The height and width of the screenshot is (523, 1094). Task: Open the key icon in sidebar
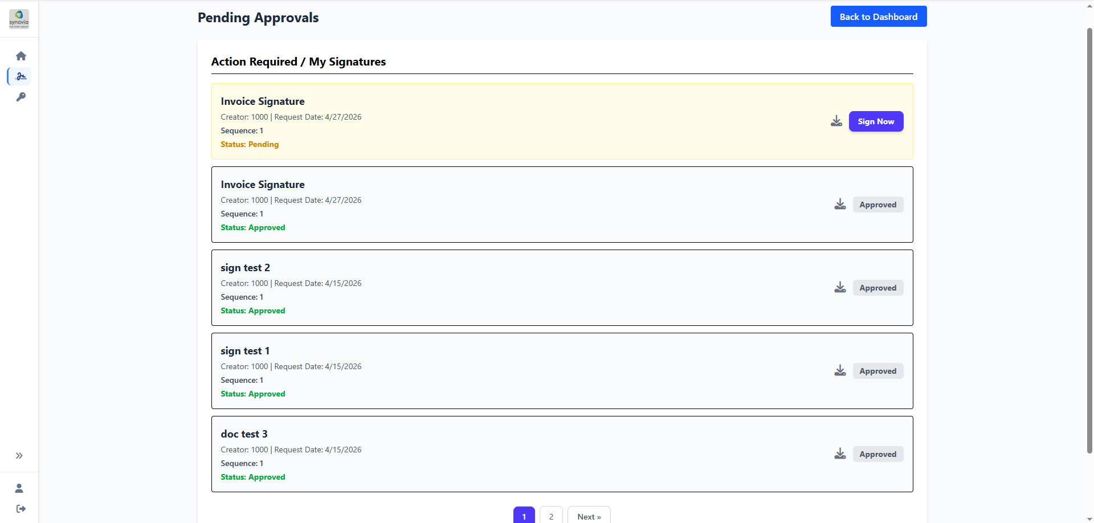pyautogui.click(x=21, y=97)
